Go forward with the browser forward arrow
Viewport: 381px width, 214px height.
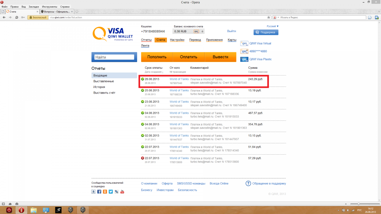(10, 17)
